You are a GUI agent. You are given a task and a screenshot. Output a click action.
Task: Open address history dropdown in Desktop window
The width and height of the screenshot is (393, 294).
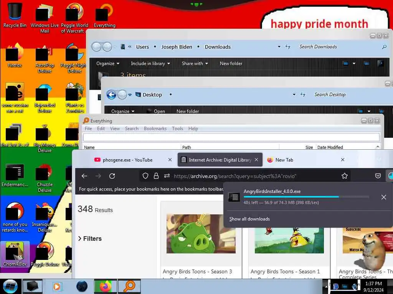[x=294, y=95]
